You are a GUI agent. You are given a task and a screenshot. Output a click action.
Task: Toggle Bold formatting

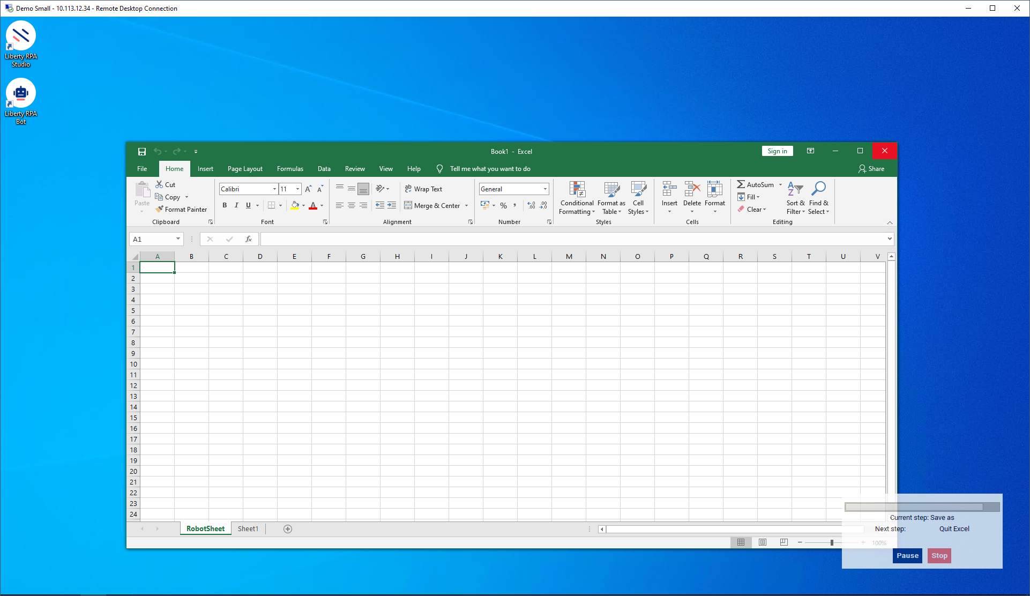click(x=225, y=205)
